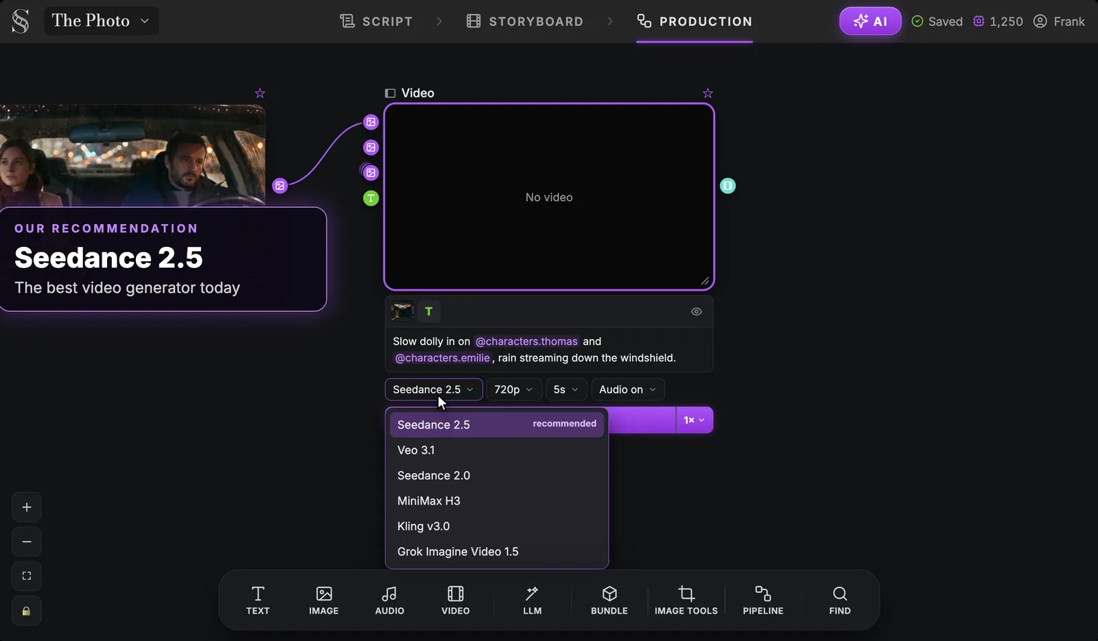Switch to the Storyboard tab

coord(525,21)
